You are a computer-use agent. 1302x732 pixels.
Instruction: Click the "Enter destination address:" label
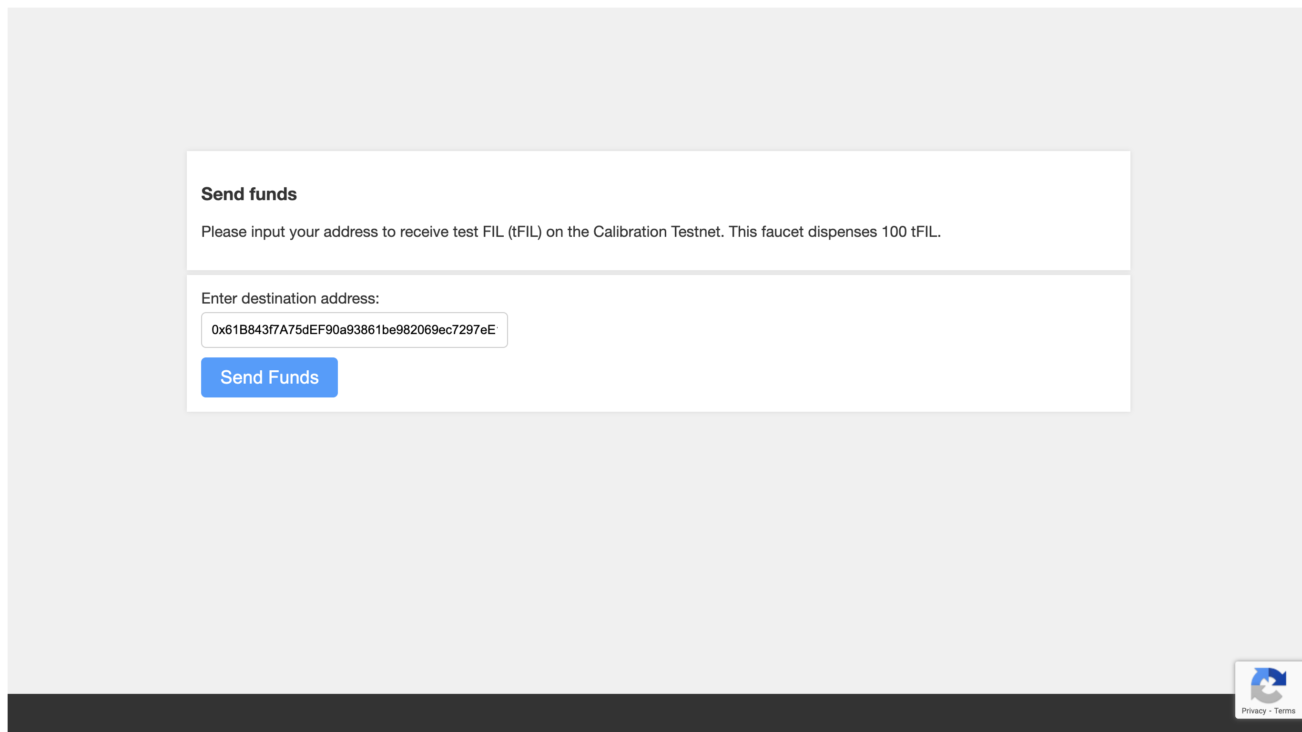tap(290, 298)
